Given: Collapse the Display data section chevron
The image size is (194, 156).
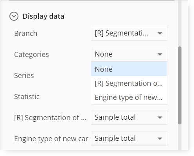Looking at the screenshot, I should coord(14,16).
